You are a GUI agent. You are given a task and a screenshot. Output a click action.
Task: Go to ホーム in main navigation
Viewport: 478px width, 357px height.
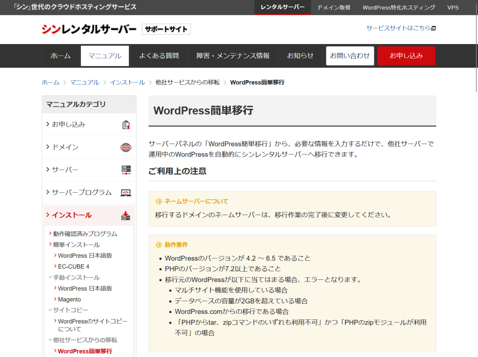click(60, 56)
